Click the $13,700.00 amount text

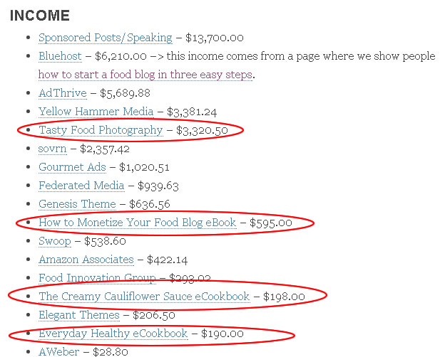tap(215, 38)
